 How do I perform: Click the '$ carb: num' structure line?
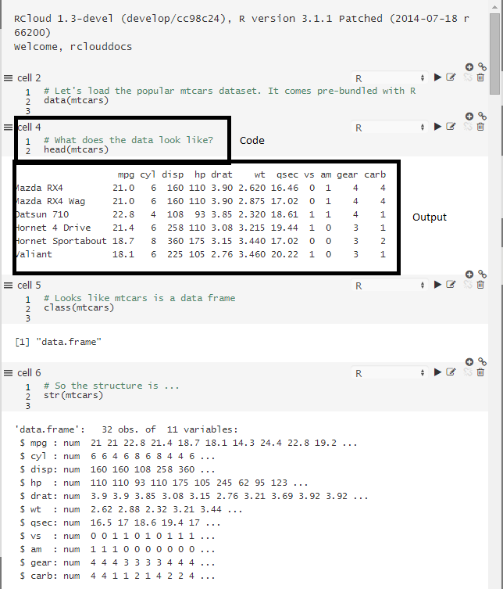(117, 576)
